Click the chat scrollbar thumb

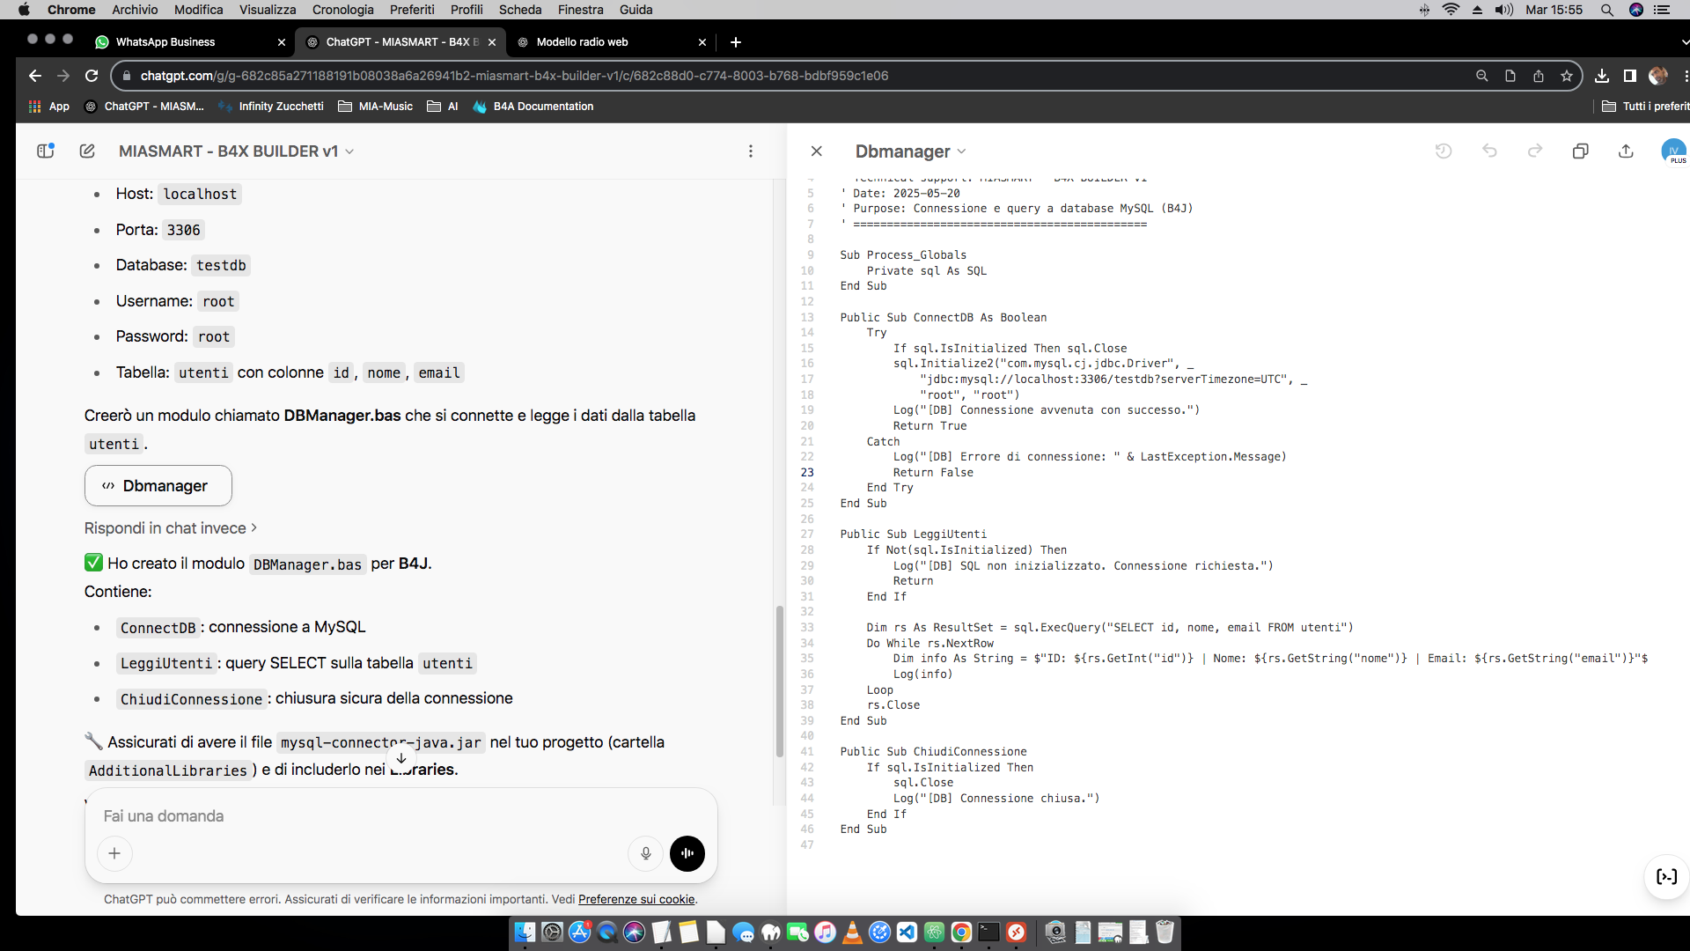pos(779,682)
